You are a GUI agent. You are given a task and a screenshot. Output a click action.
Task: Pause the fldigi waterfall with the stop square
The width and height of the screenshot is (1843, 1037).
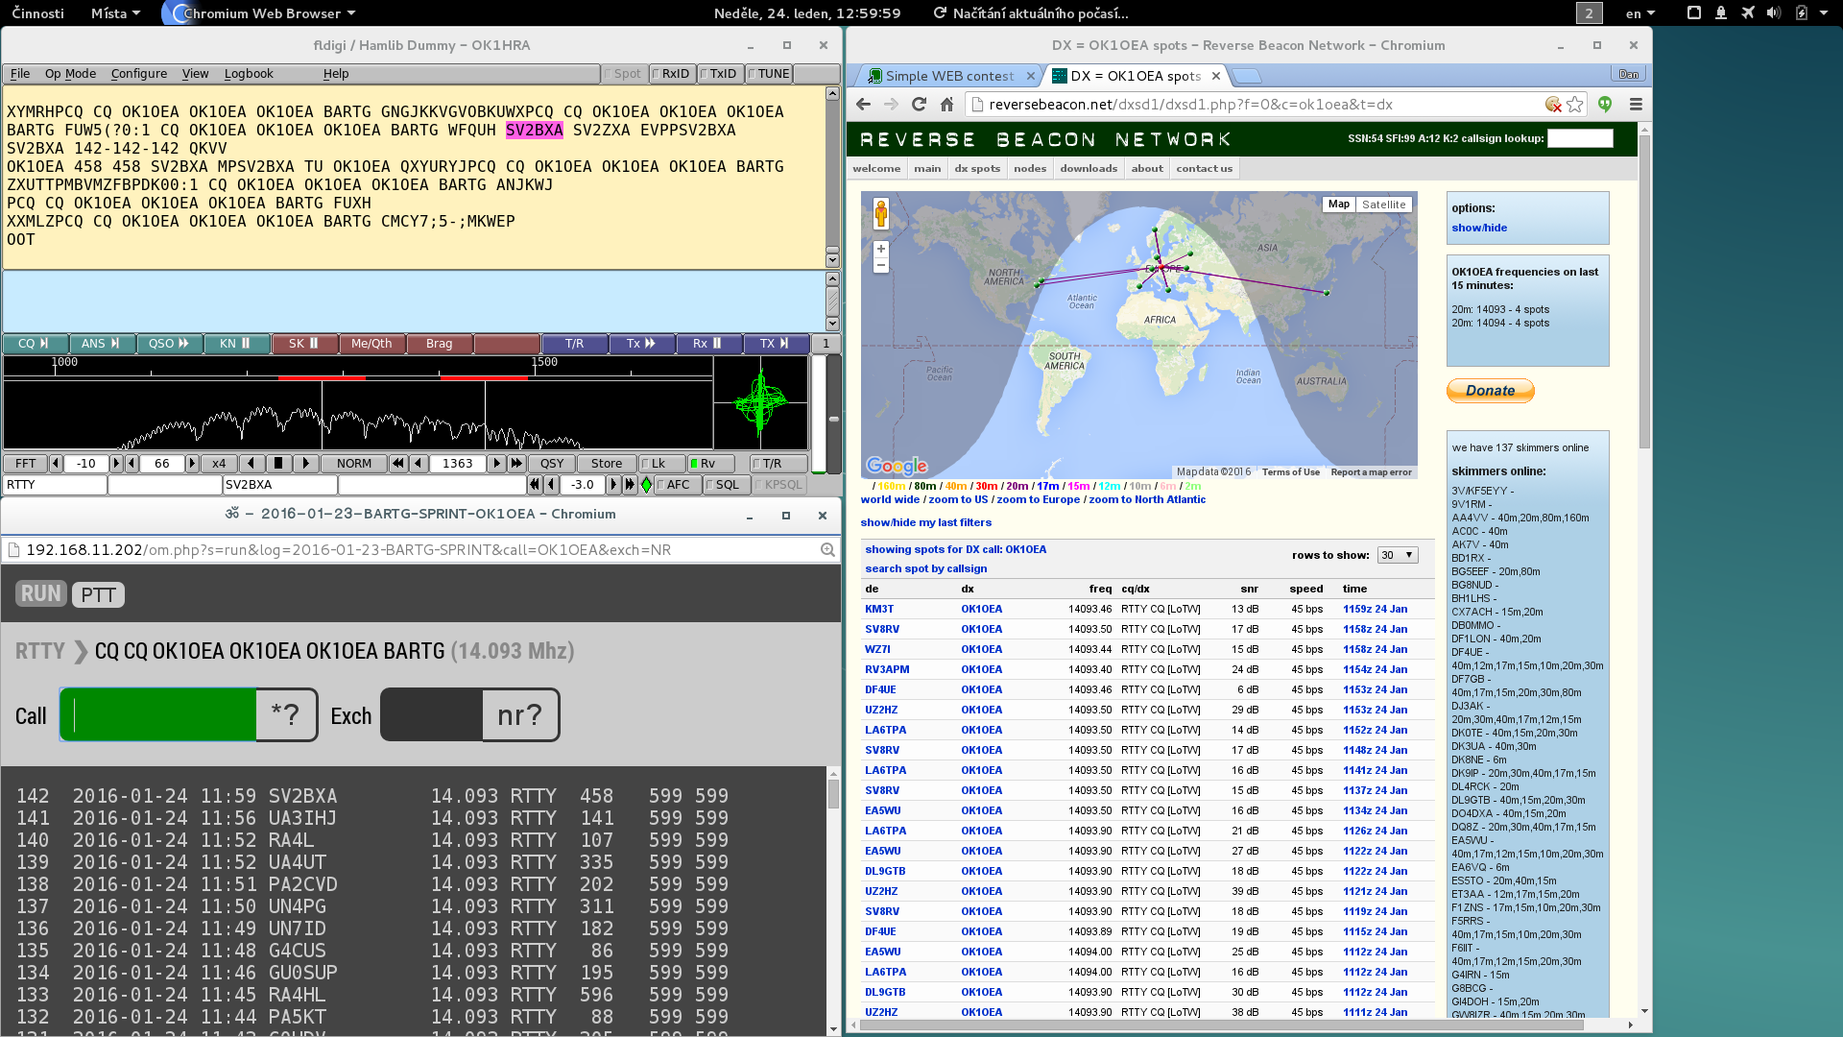click(x=278, y=464)
